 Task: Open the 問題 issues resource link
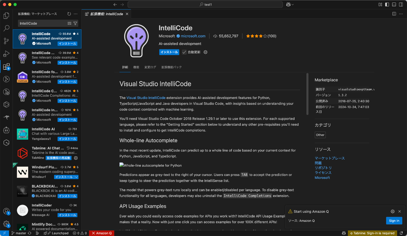coord(318,163)
